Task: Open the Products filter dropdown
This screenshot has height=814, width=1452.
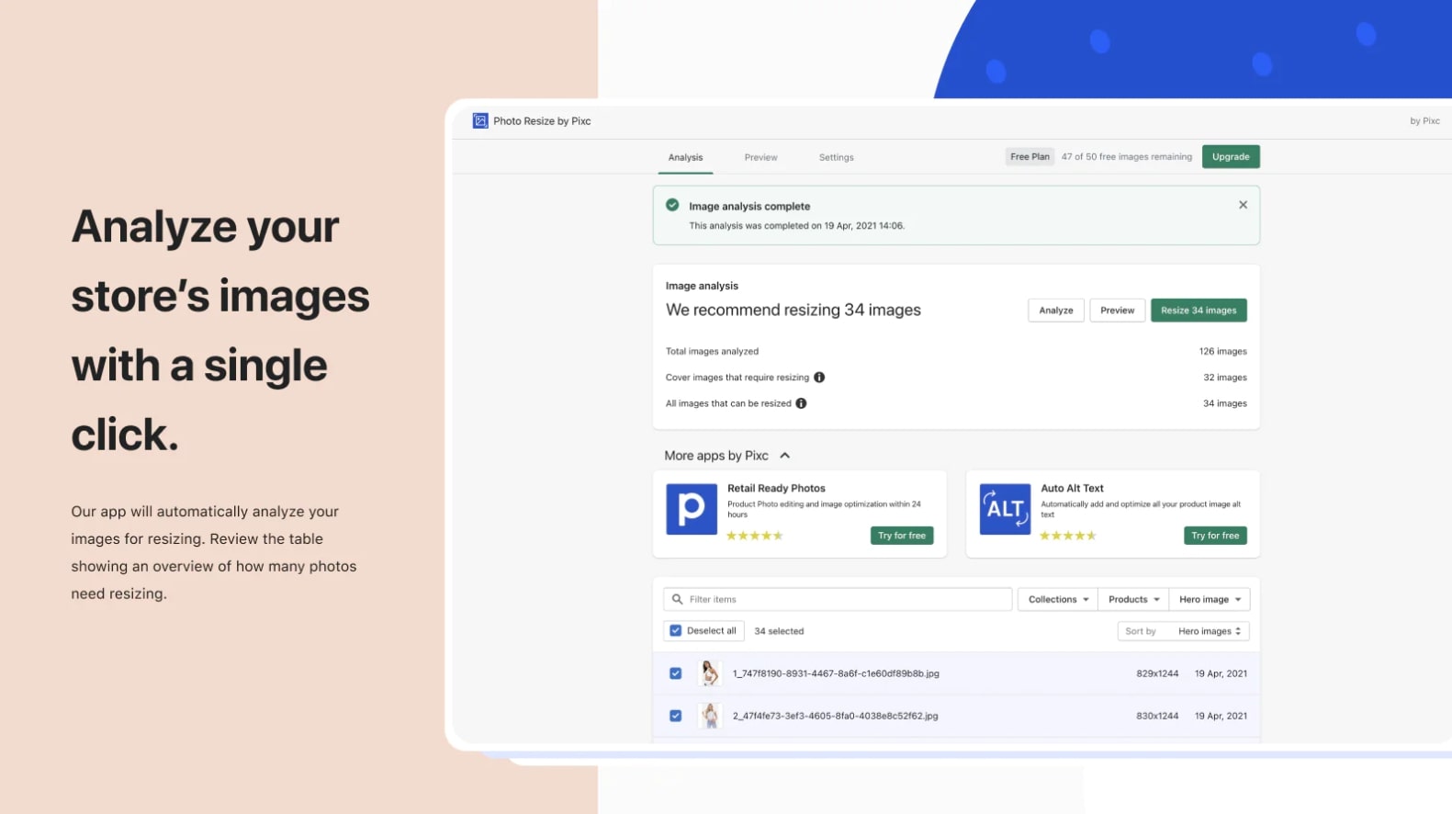Action: 1133,599
